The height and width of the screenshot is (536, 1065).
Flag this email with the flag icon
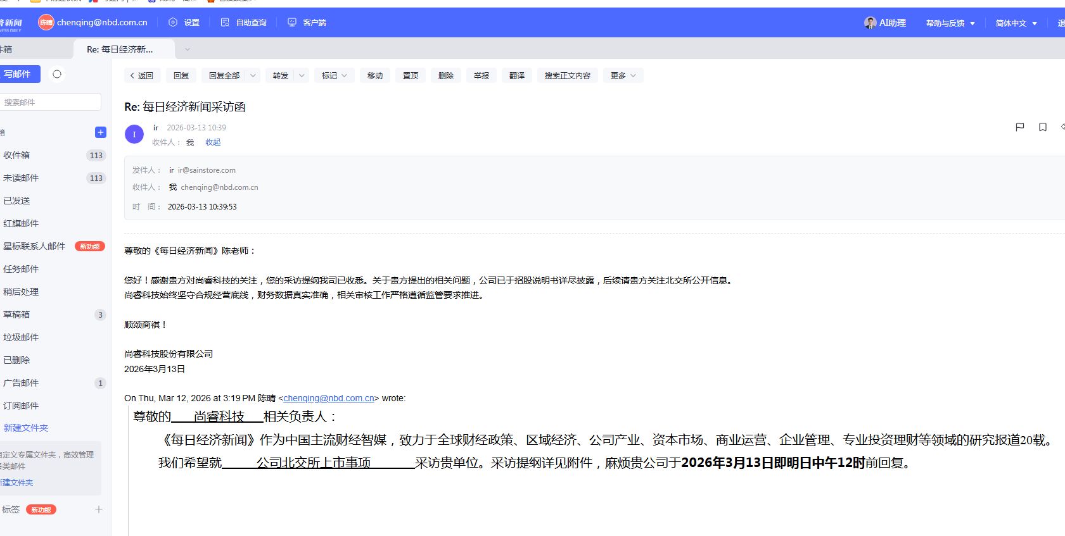[1019, 127]
